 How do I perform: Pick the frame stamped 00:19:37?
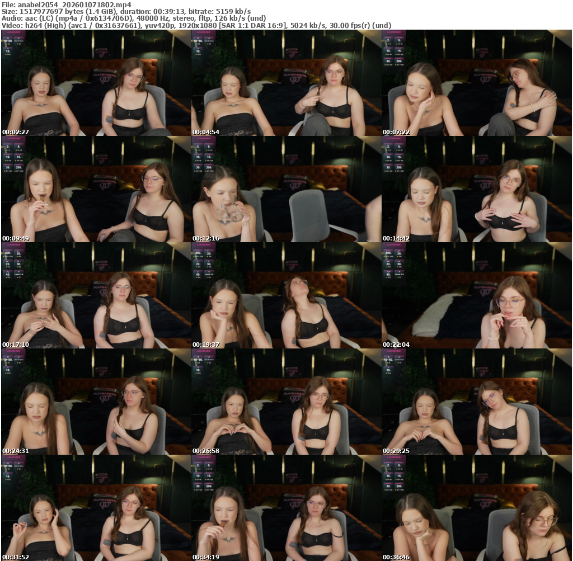click(286, 295)
